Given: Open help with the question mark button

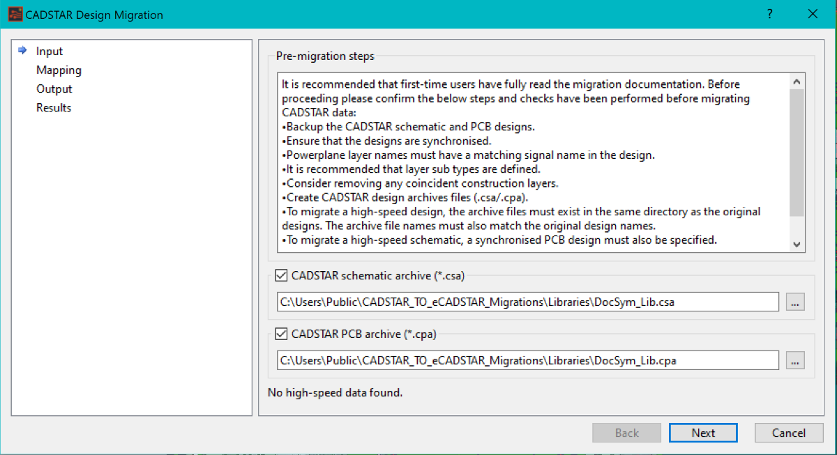Looking at the screenshot, I should 769,14.
